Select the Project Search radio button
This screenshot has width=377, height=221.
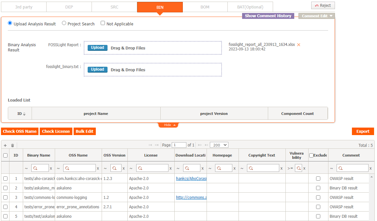point(64,23)
